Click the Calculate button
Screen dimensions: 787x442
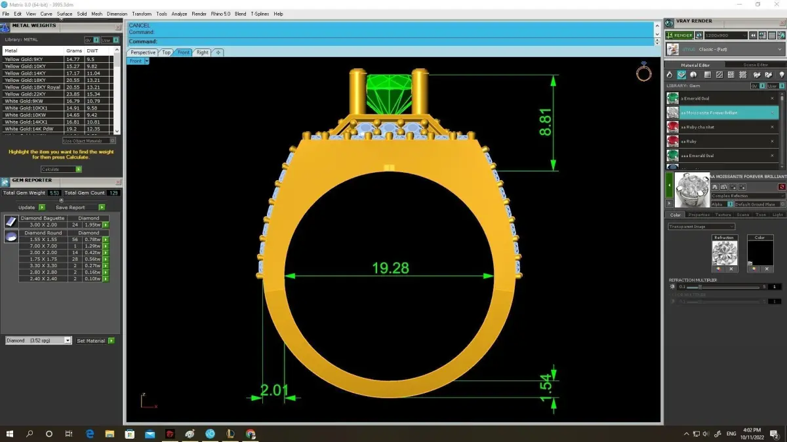point(61,169)
